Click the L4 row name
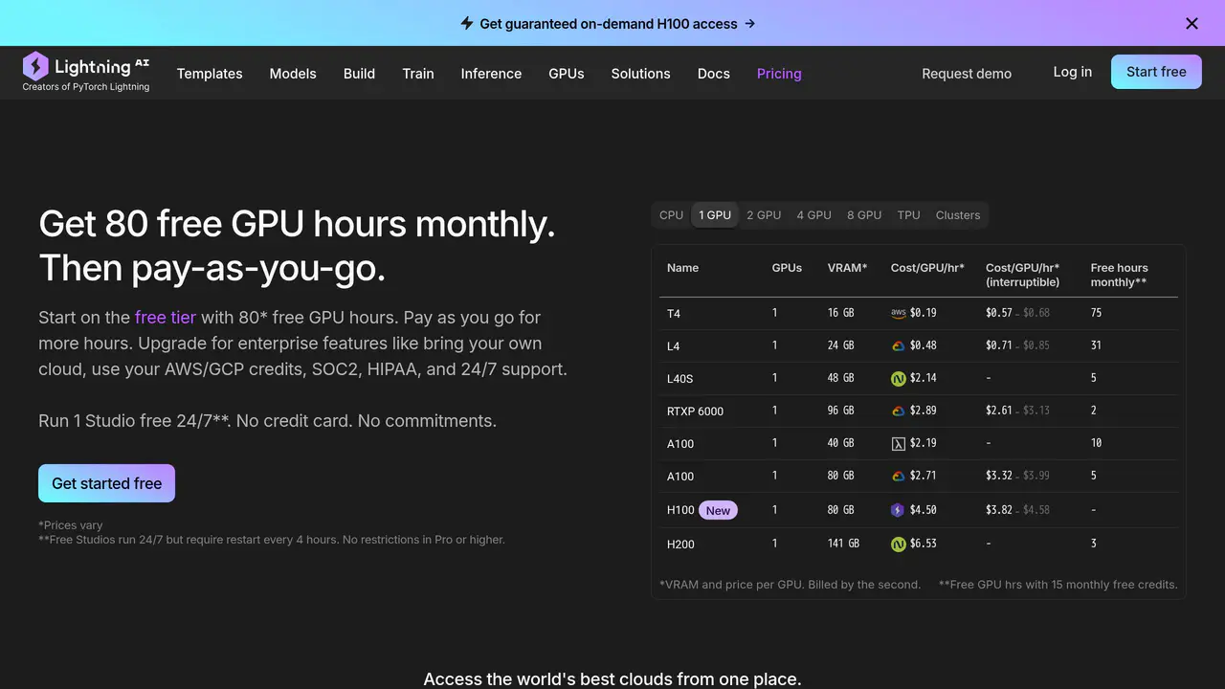The image size is (1225, 689). 674,346
